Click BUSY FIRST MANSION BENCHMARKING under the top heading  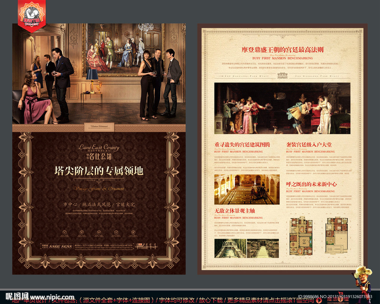(x=282, y=58)
